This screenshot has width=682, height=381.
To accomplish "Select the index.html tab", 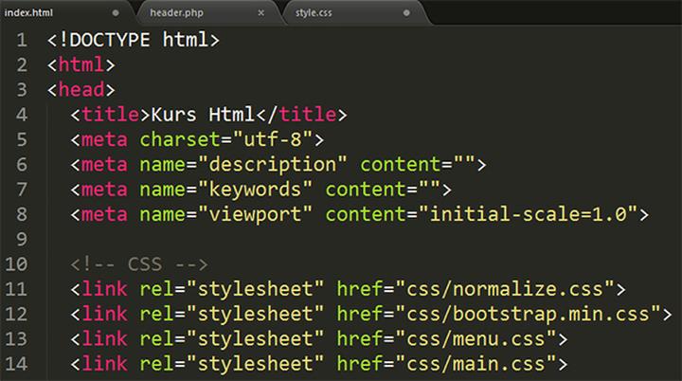I will point(33,13).
